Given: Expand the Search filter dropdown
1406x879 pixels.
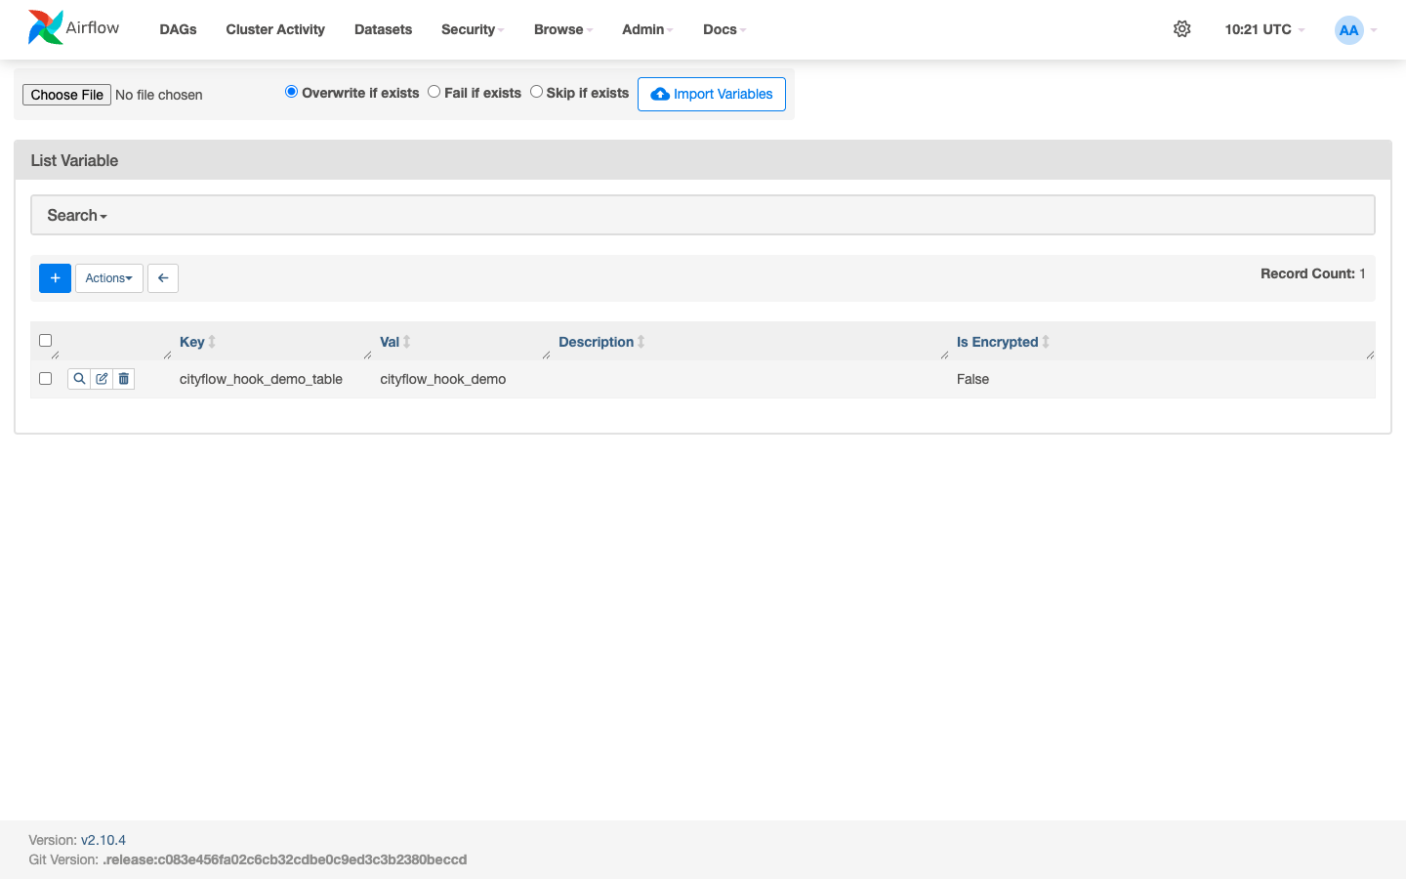Looking at the screenshot, I should pos(77,215).
